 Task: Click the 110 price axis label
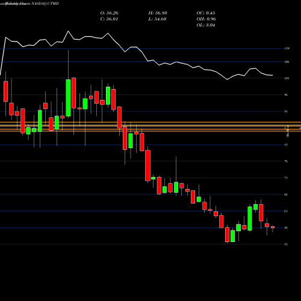tap(287, 48)
